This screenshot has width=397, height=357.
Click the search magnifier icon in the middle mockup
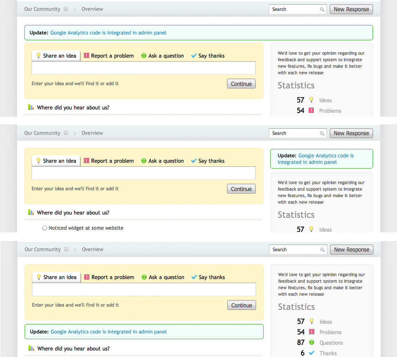[x=322, y=133]
